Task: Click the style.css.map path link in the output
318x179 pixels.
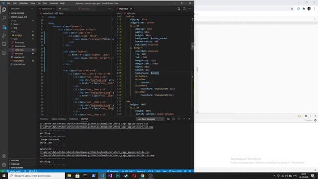Action: (x=97, y=155)
